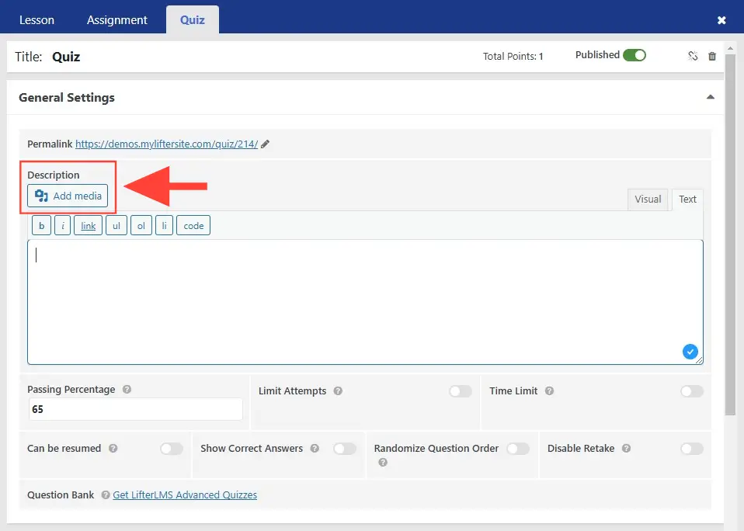Viewport: 744px width, 531px height.
Task: Click the detach quiz icon
Action: click(693, 56)
